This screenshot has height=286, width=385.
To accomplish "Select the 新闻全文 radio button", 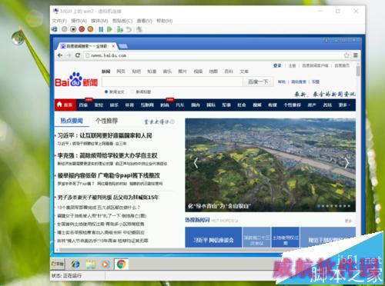I will pyautogui.click(x=106, y=91).
